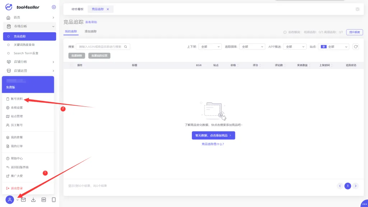Click the 追踪状态 column header
The width and height of the screenshot is (368, 207).
(x=351, y=65)
